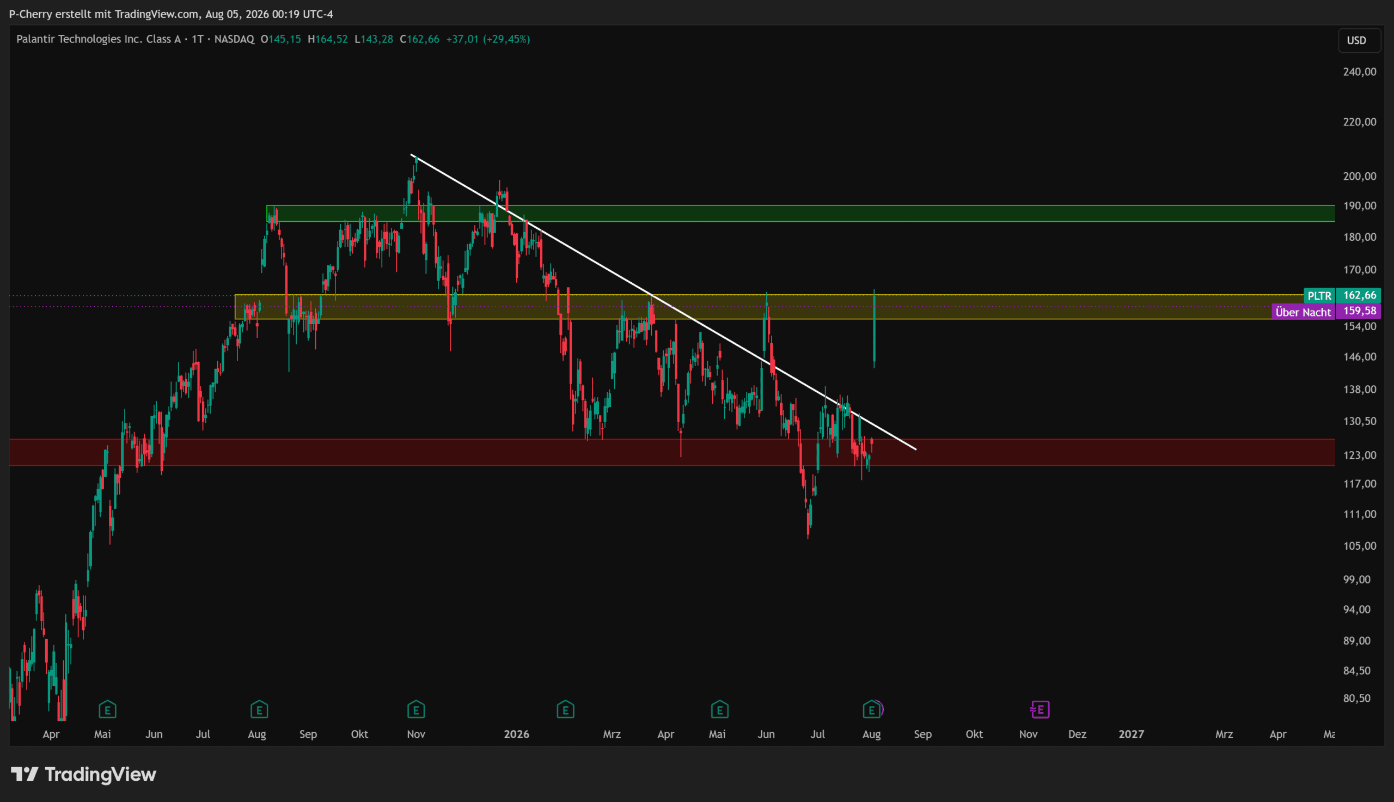Click the open value O145,15
This screenshot has height=802, width=1394.
point(280,39)
